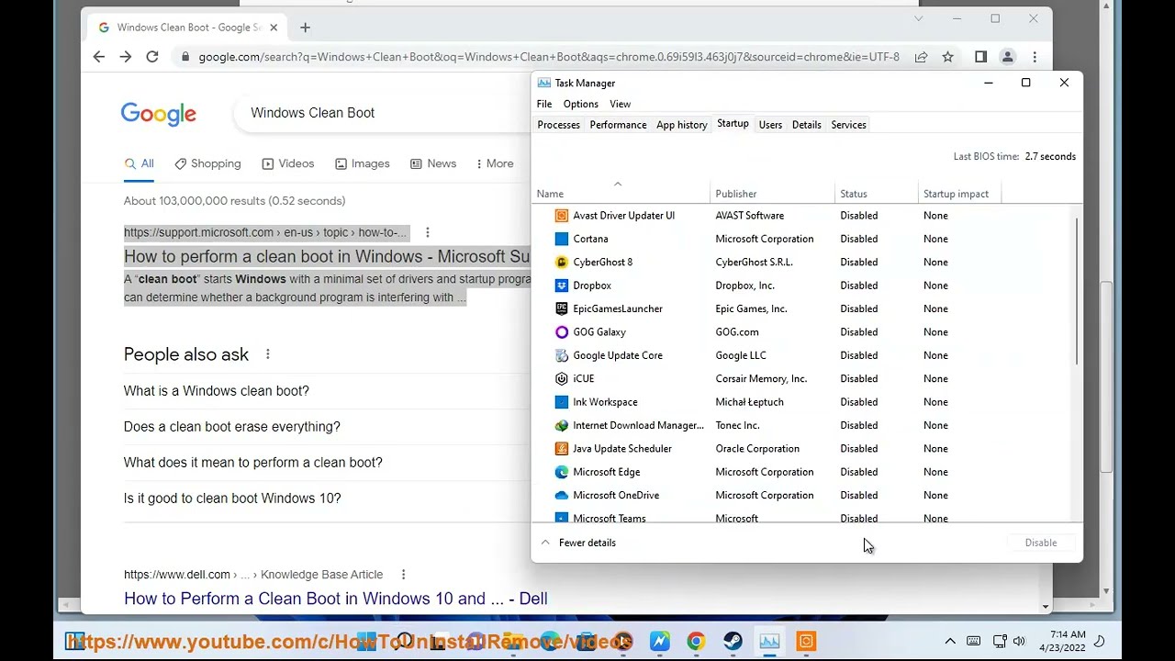Go back in Chrome browser
The width and height of the screenshot is (1175, 661).
coord(99,57)
